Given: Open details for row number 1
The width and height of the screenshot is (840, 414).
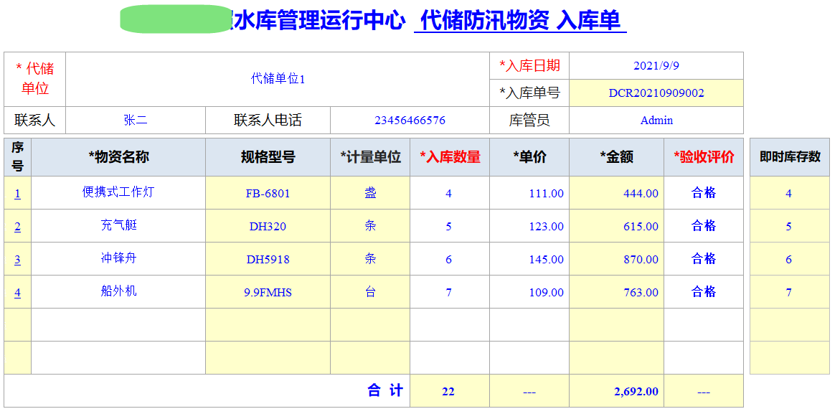Looking at the screenshot, I should pos(16,192).
